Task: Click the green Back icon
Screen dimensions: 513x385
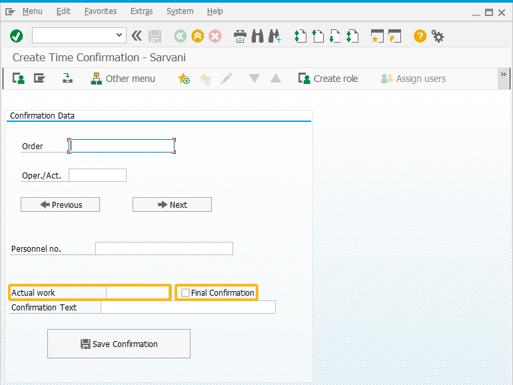Action: pyautogui.click(x=181, y=36)
